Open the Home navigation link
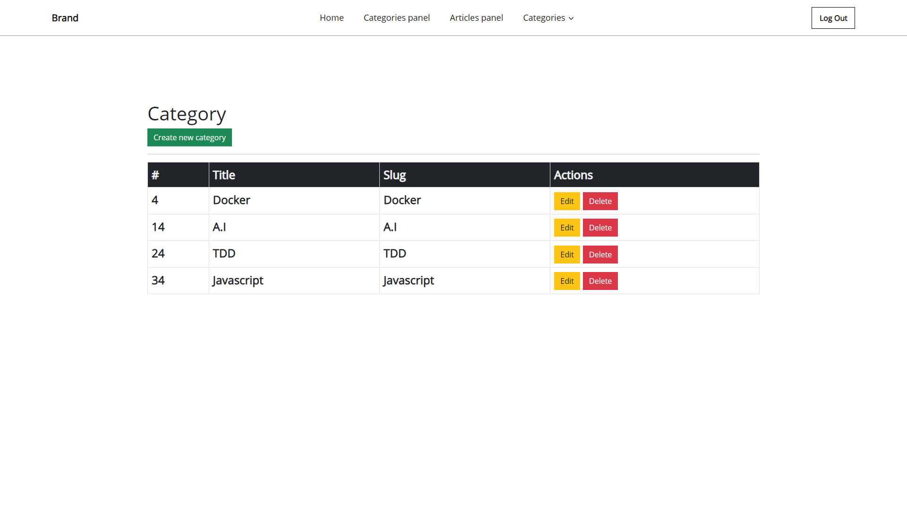The width and height of the screenshot is (907, 510). point(332,17)
